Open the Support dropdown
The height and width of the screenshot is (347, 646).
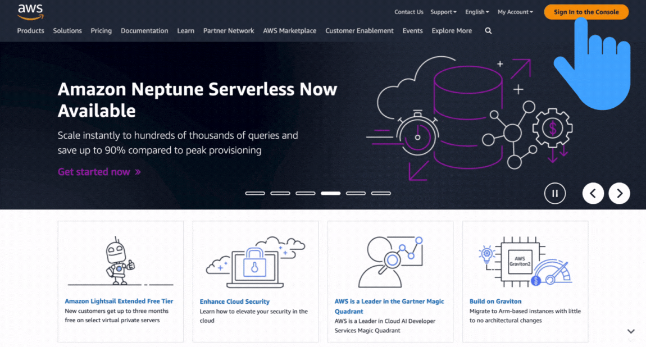coord(443,11)
